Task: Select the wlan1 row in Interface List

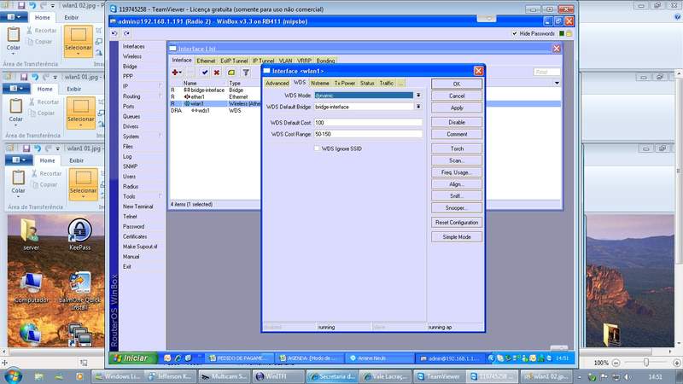Action: 216,103
